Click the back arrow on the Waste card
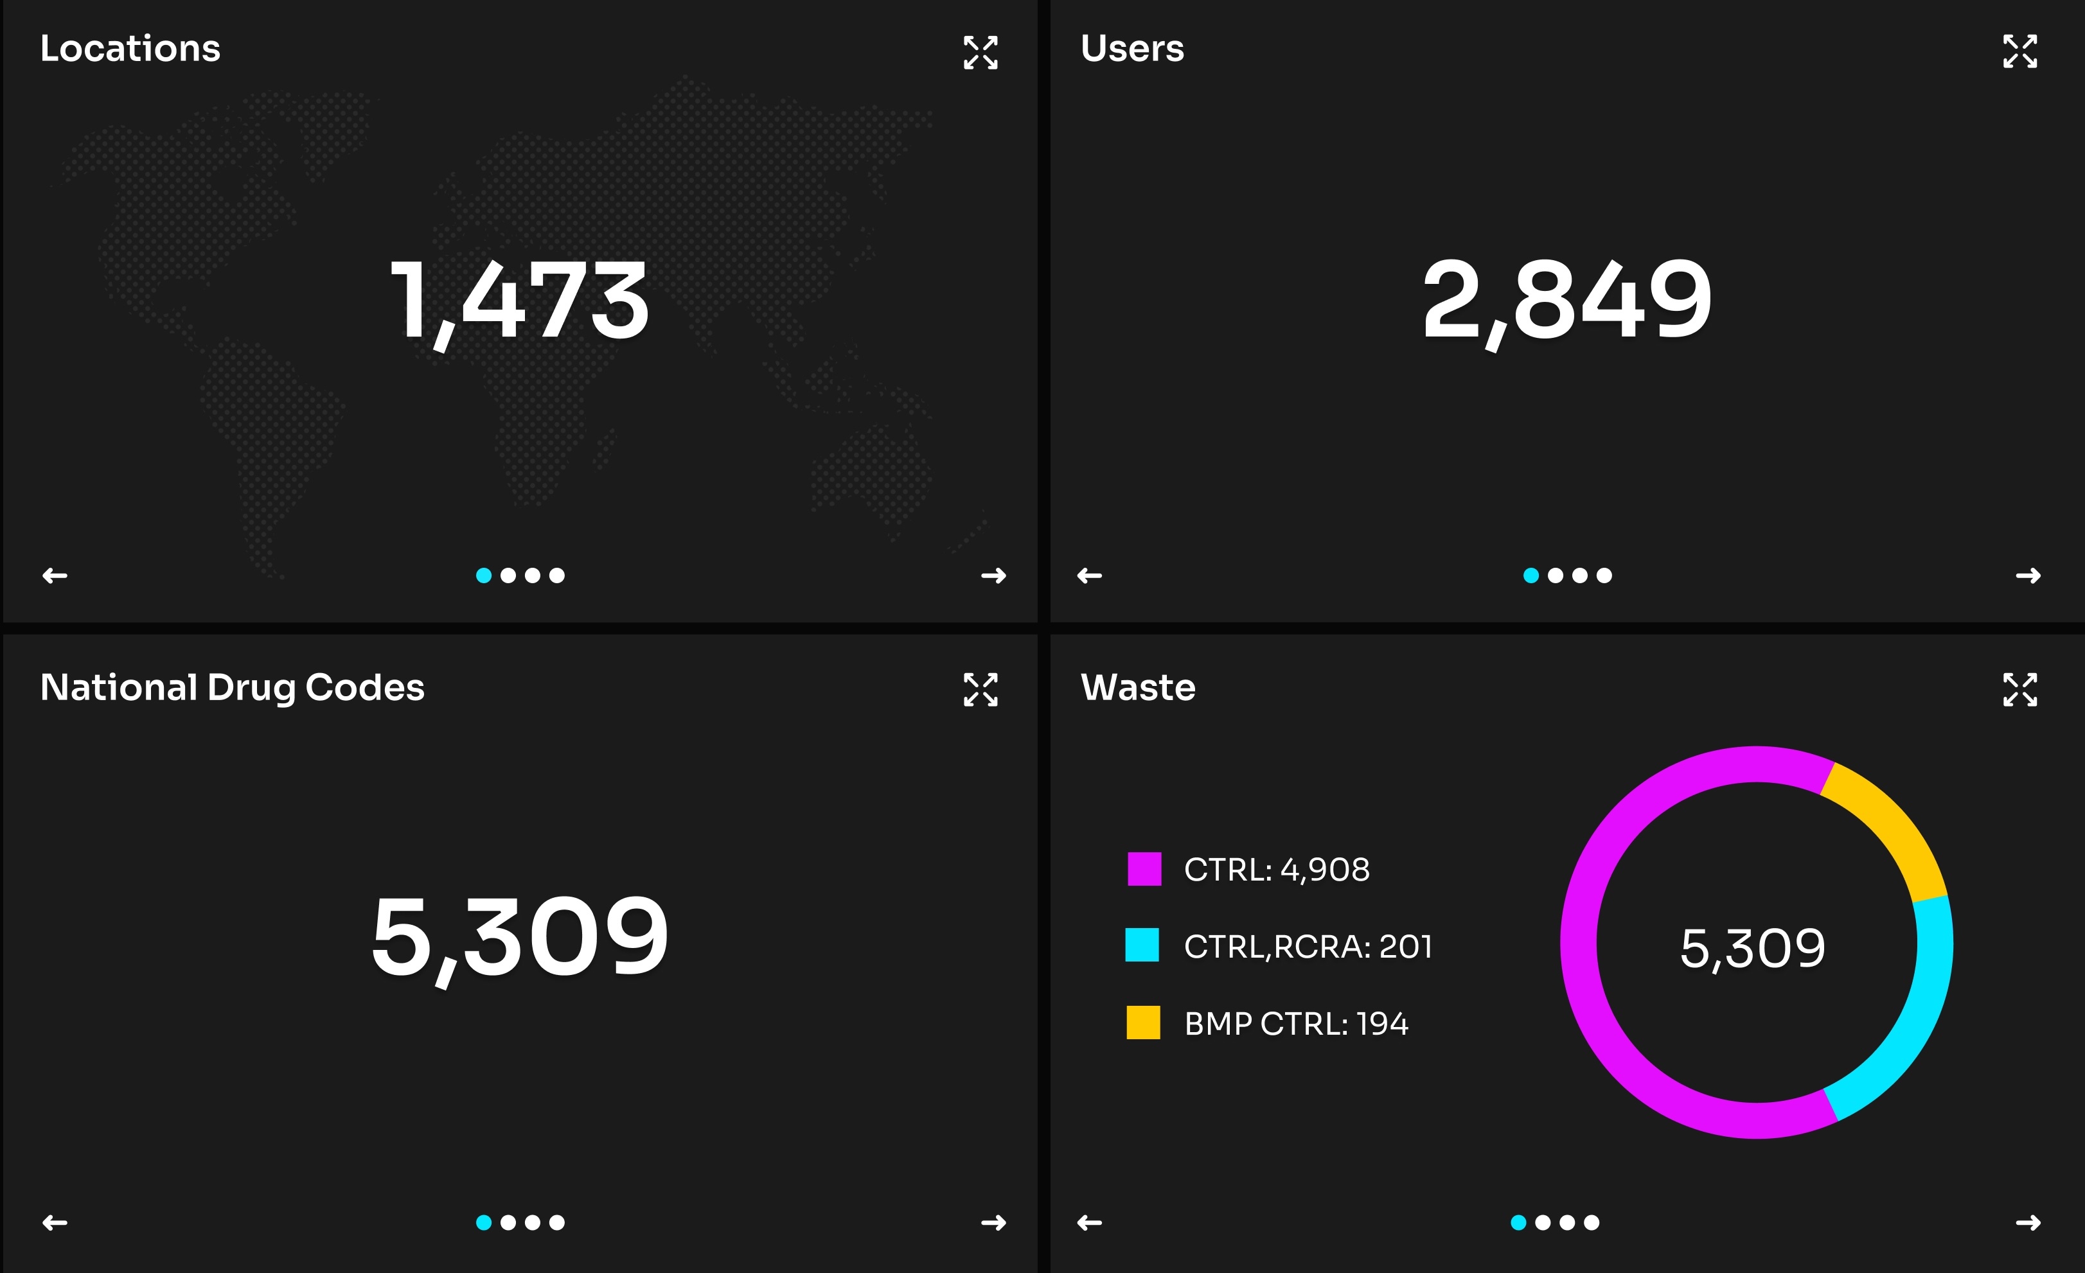Image resolution: width=2085 pixels, height=1273 pixels. [x=1090, y=1222]
